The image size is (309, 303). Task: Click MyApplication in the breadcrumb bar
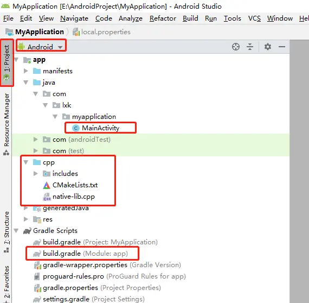(40, 32)
